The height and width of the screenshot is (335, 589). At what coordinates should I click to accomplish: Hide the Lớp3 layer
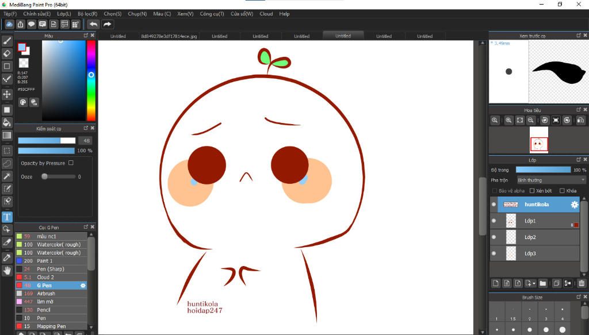494,253
